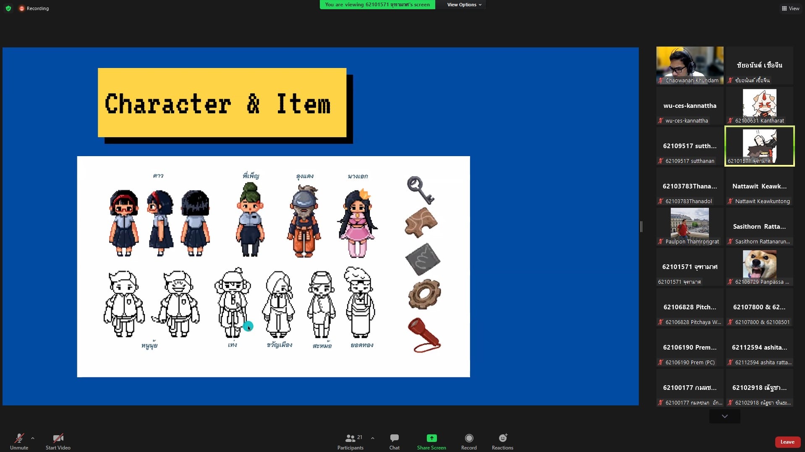The image size is (805, 452).
Task: Click the Recording indicator at top left
Action: coord(34,8)
